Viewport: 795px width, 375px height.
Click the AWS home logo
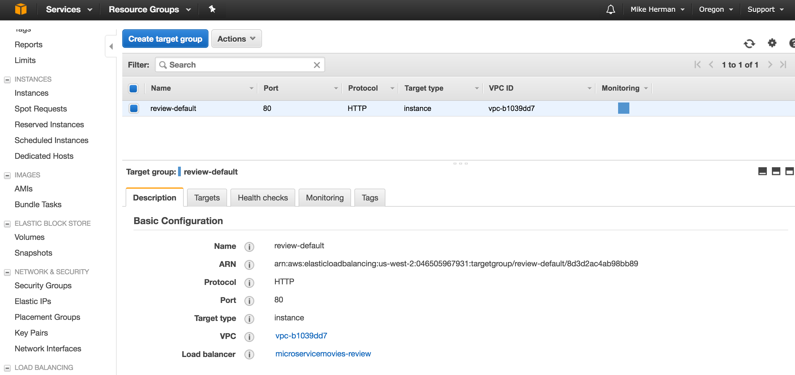coord(20,9)
